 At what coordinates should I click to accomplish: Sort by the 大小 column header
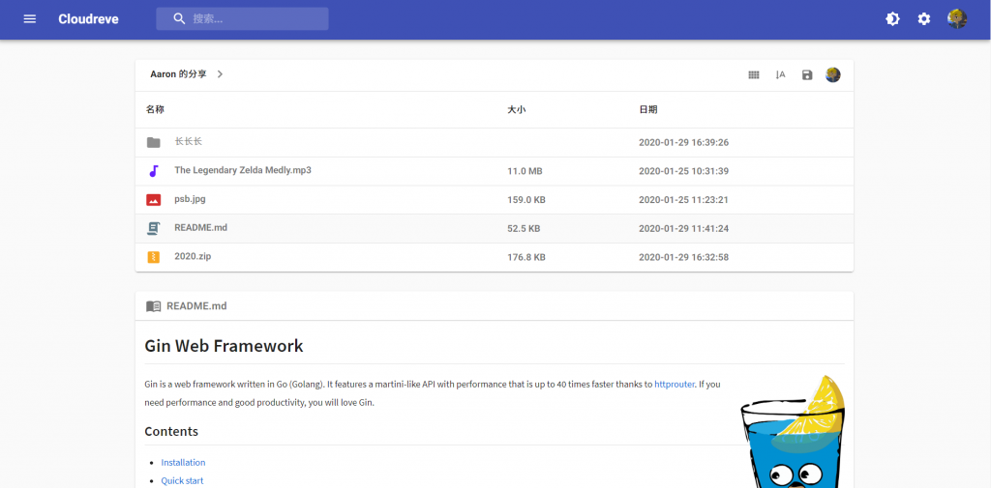(517, 110)
